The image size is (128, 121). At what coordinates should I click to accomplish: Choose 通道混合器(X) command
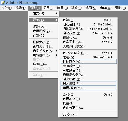click(88, 75)
